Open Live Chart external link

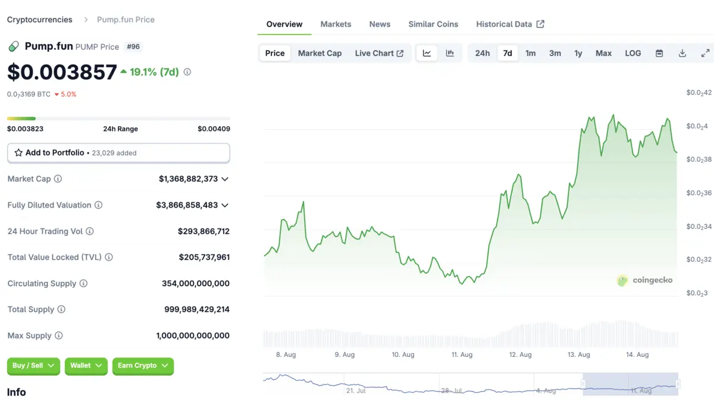379,53
